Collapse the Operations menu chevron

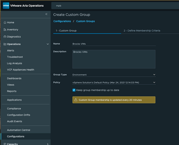[48, 44]
